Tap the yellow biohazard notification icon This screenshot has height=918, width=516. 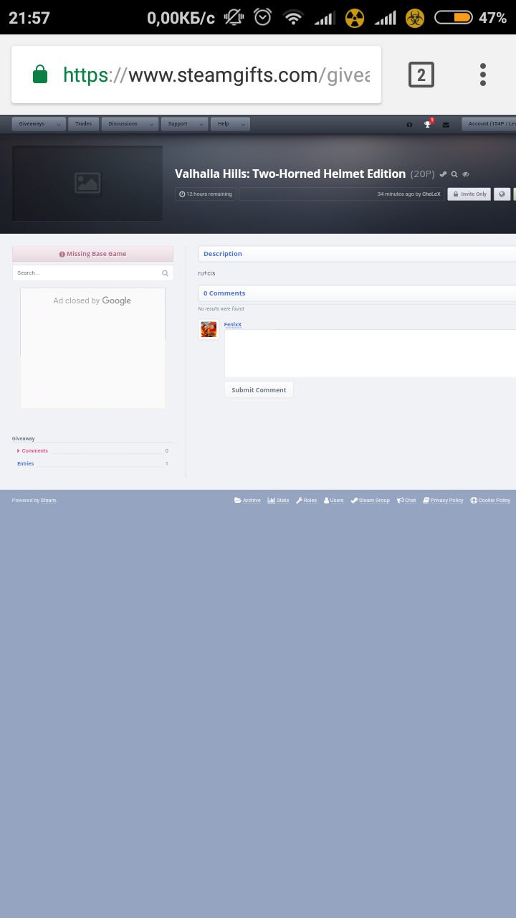coord(415,18)
